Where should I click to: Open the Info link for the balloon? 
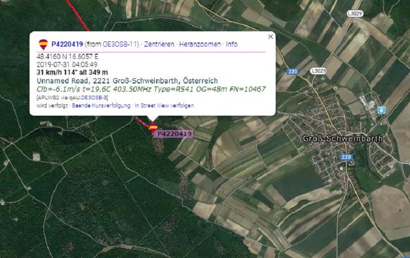pos(232,44)
